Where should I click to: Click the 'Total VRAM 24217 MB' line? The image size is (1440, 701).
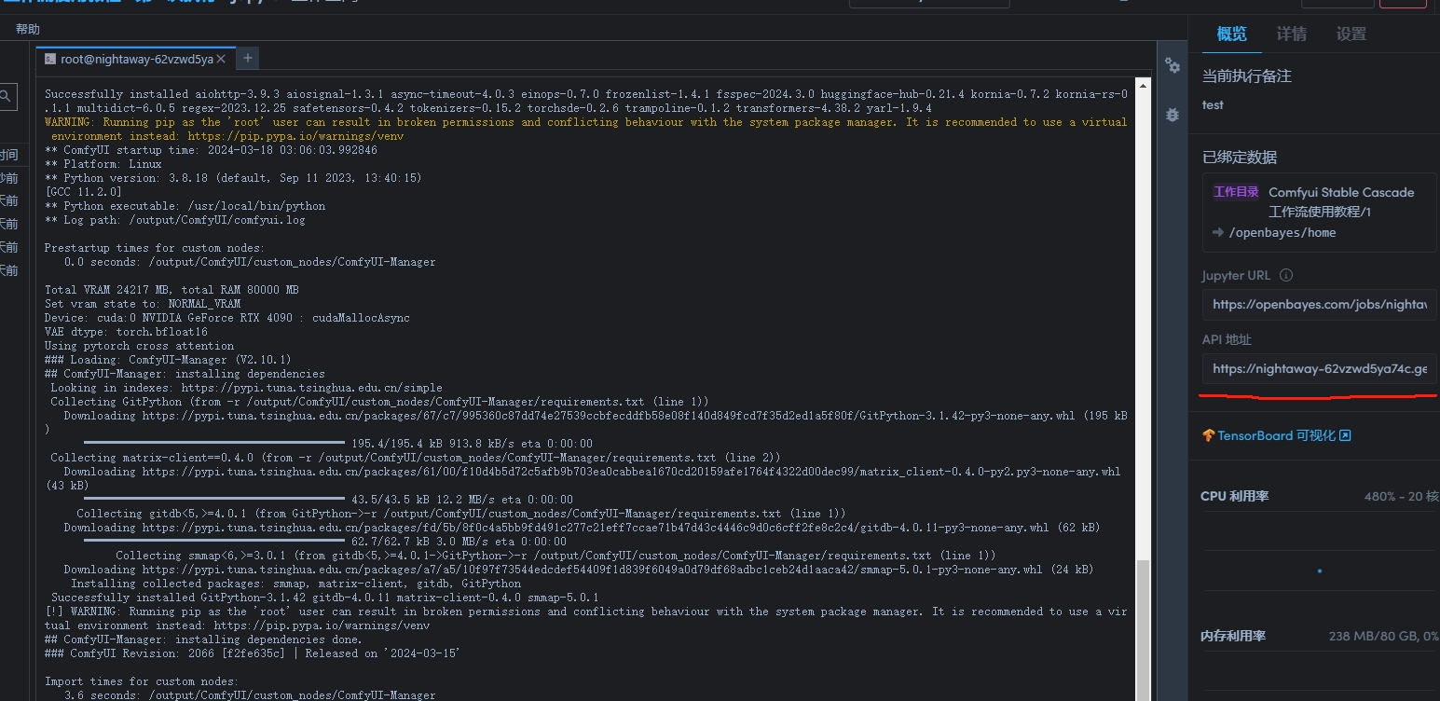(171, 290)
